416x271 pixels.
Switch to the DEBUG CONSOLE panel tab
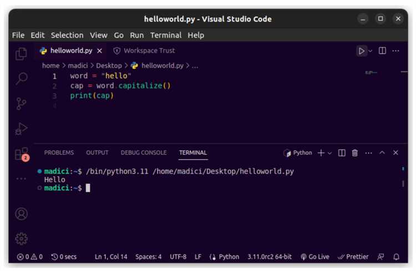(144, 152)
